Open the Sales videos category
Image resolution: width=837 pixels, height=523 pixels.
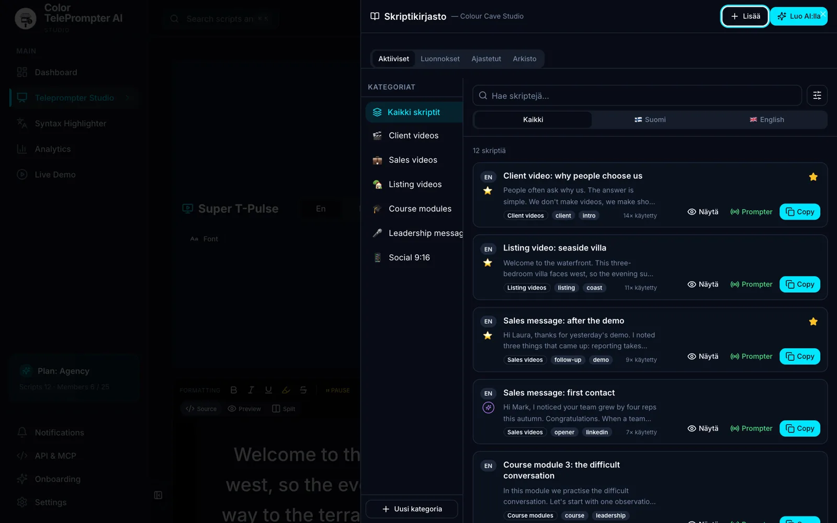coord(414,160)
